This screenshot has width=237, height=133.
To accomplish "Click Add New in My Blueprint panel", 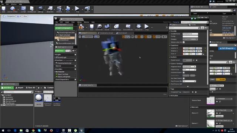I will [60, 51].
